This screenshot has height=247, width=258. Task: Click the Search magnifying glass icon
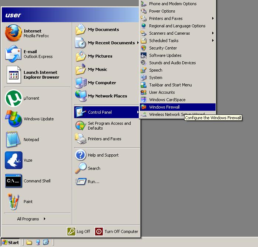(x=80, y=168)
